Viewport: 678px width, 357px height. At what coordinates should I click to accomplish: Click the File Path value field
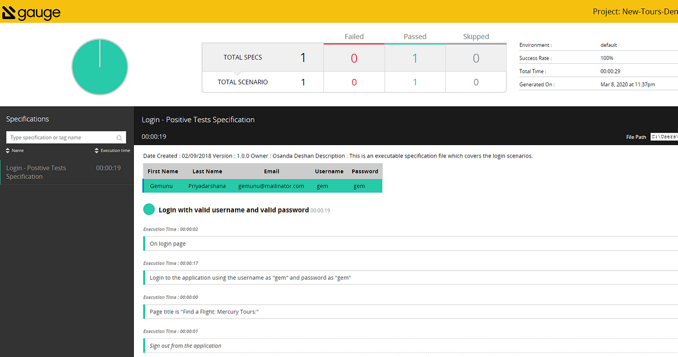(x=664, y=136)
